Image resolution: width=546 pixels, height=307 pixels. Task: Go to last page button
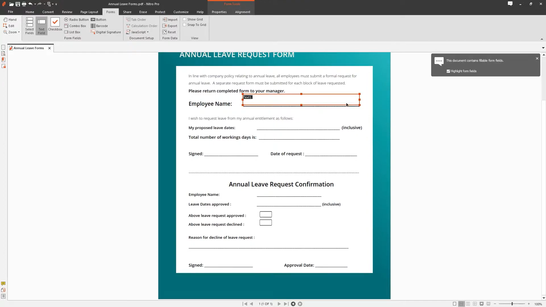point(286,304)
